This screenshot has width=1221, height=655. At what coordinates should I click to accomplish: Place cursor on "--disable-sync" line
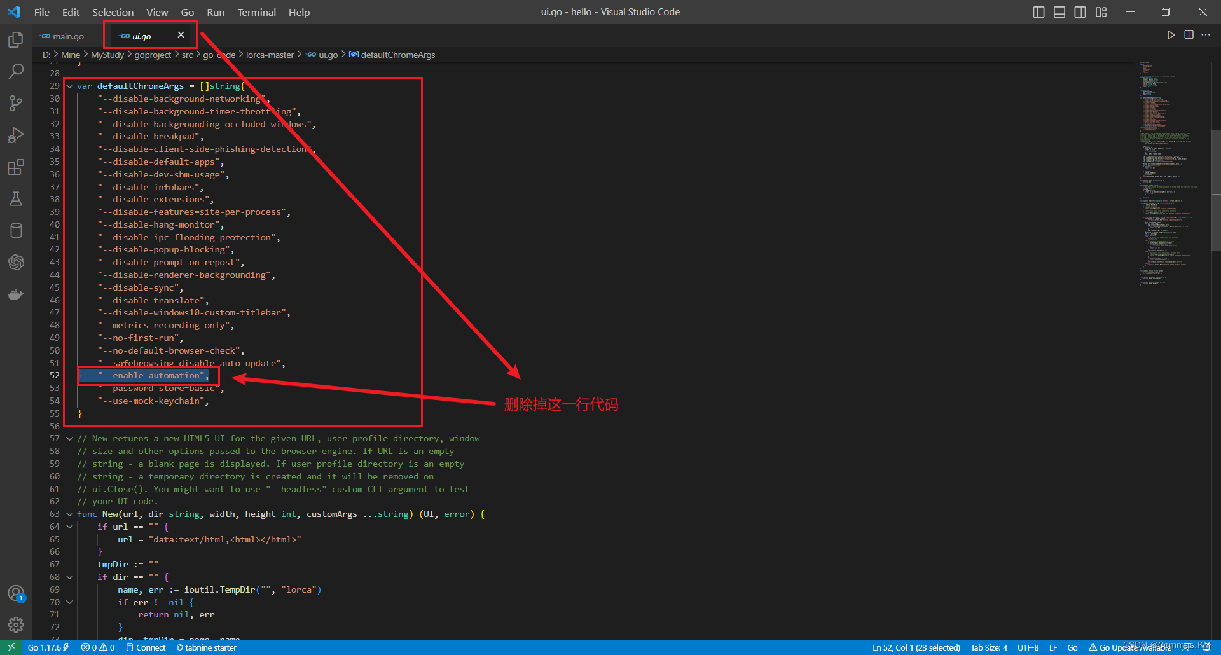(140, 288)
